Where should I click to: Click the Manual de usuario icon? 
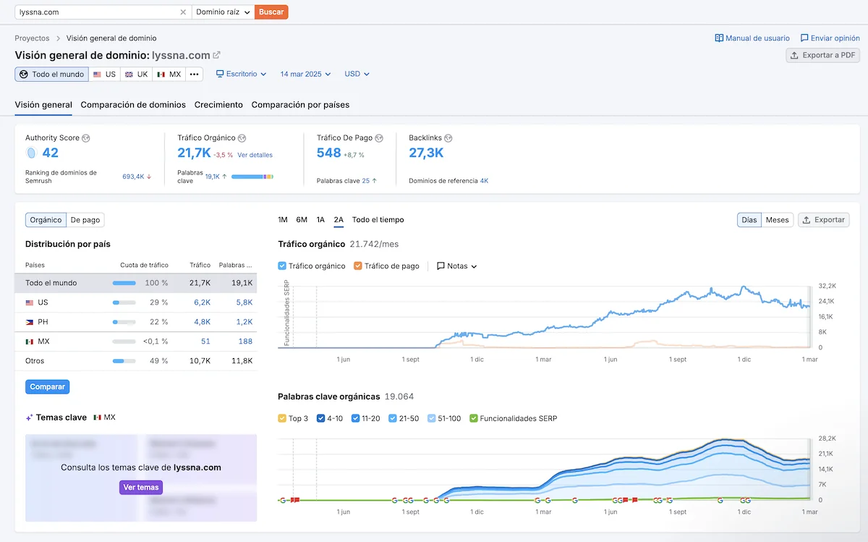pos(719,38)
